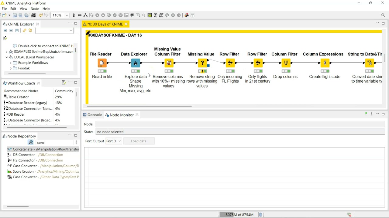
Task: Click the KNIME preferences wrench toolbar icon
Action: coord(187,15)
